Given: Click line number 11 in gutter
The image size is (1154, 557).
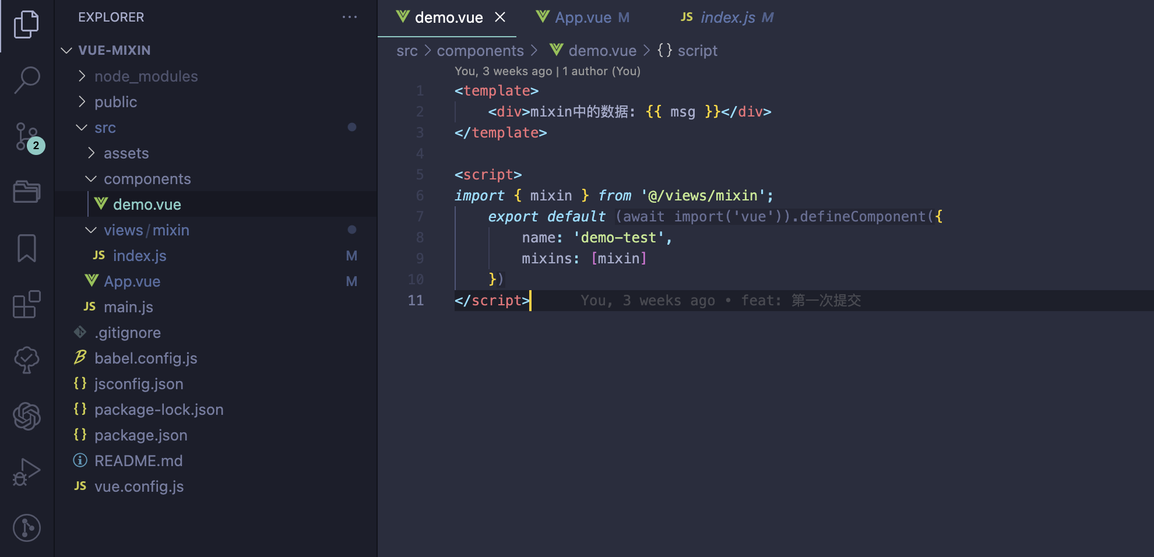Looking at the screenshot, I should pyautogui.click(x=416, y=301).
